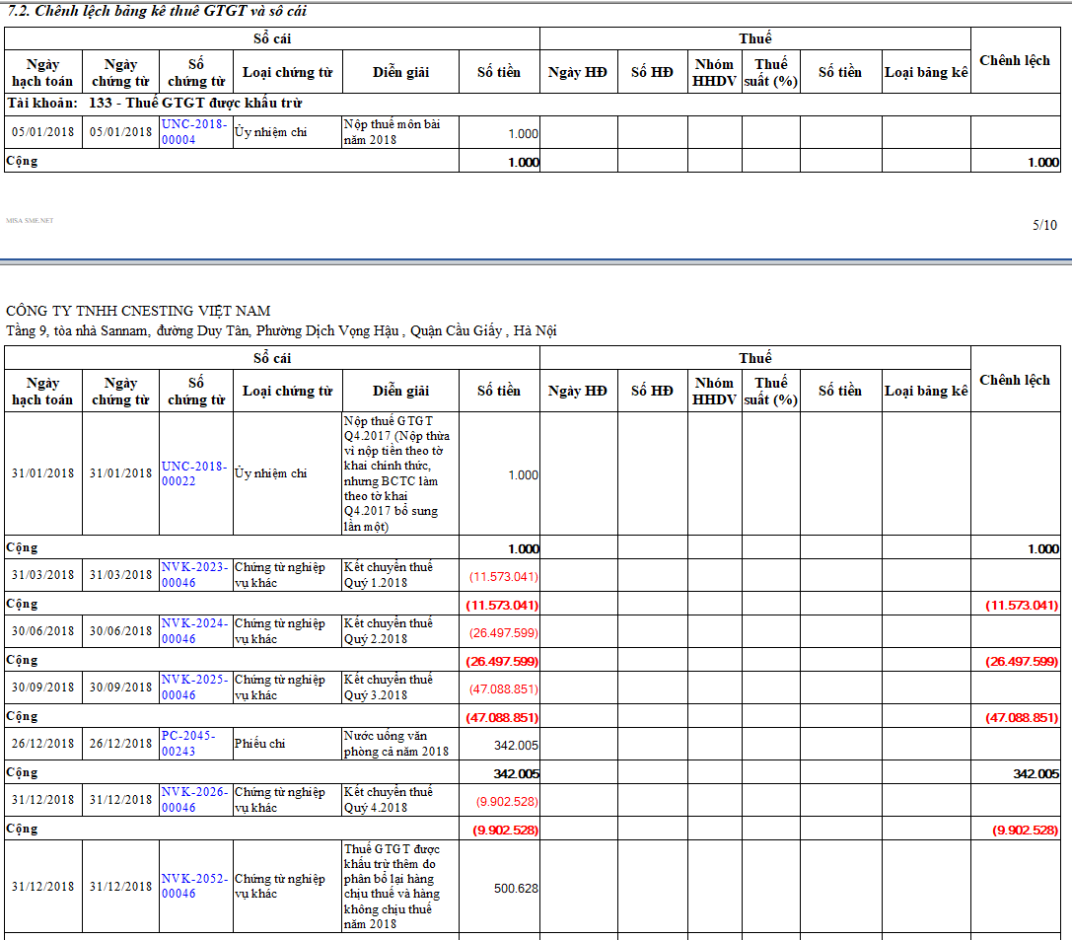The image size is (1072, 940).
Task: Open voucher link NVK-2023-00046
Action: pyautogui.click(x=194, y=574)
